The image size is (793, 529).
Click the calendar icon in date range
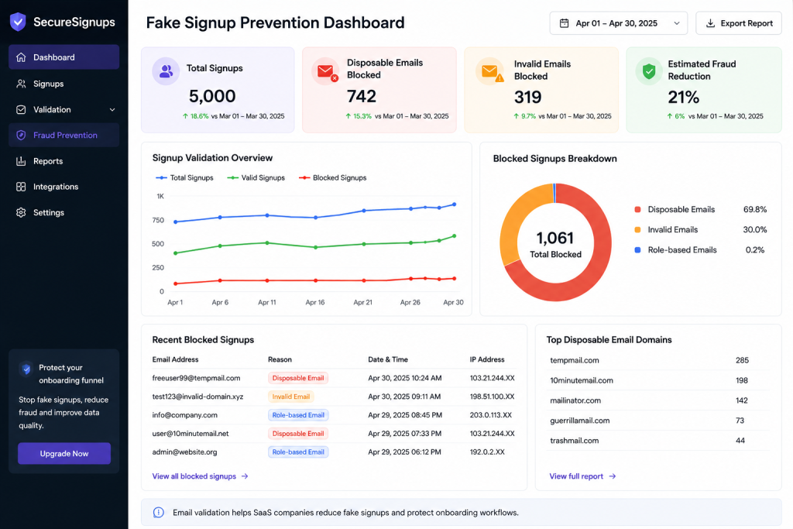[x=564, y=23]
